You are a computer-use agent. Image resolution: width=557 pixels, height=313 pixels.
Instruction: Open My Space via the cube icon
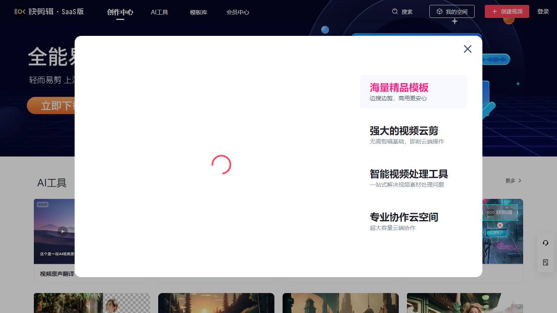[439, 11]
